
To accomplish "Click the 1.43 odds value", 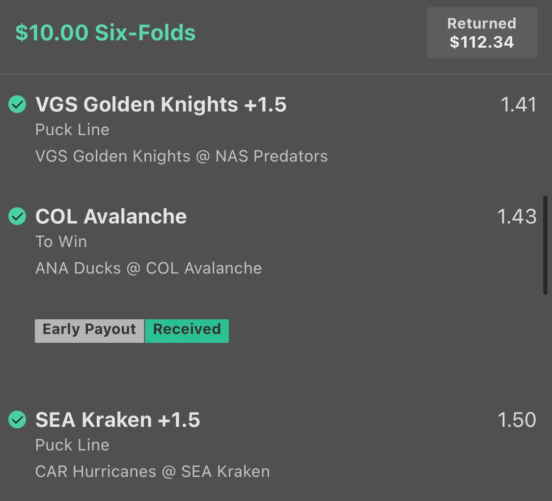I will (517, 216).
